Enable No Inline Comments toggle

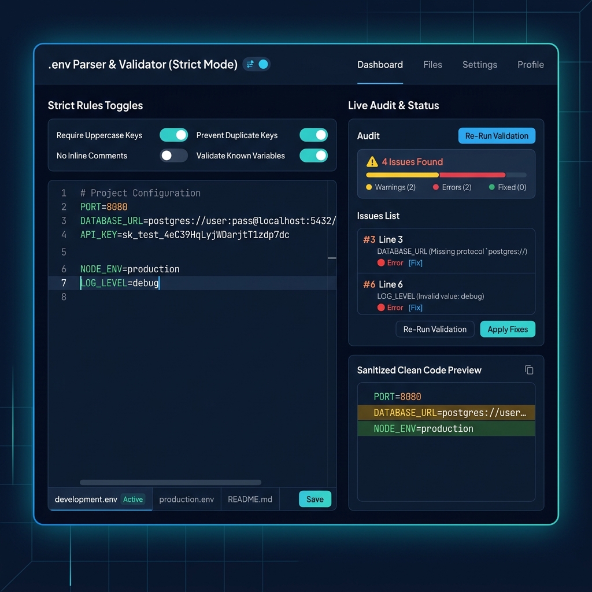(x=173, y=156)
